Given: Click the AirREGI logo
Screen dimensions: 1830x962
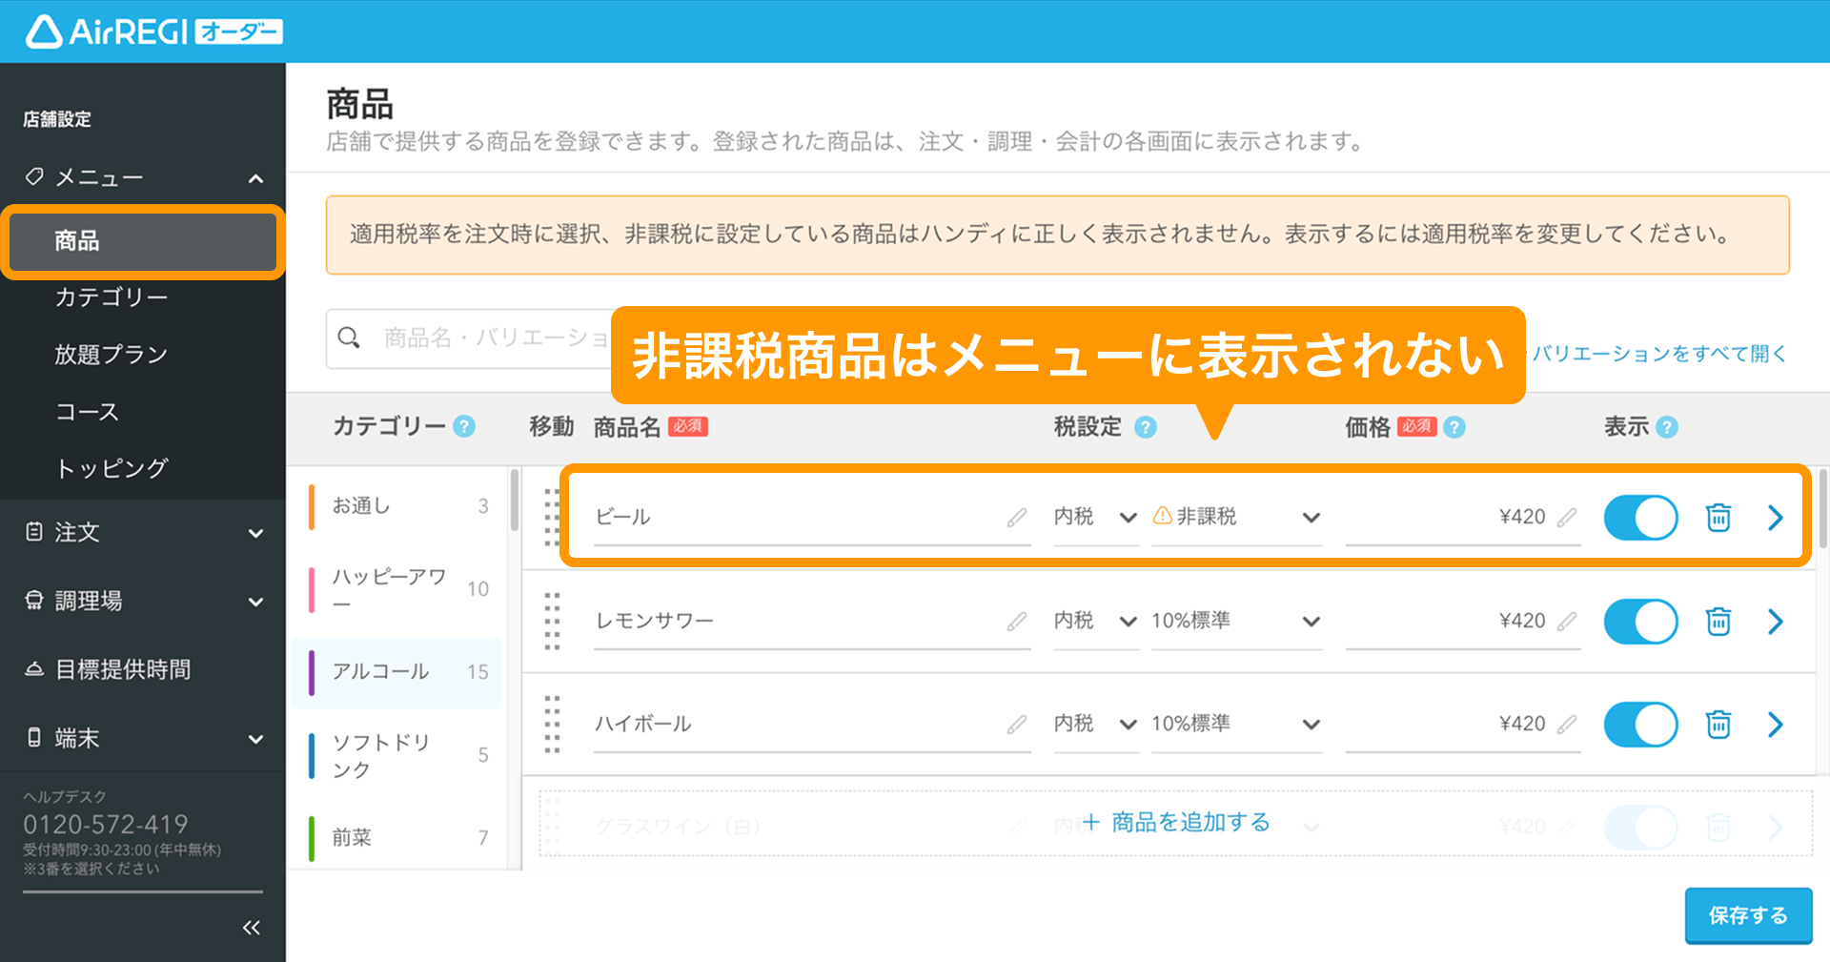Looking at the screenshot, I should (153, 31).
